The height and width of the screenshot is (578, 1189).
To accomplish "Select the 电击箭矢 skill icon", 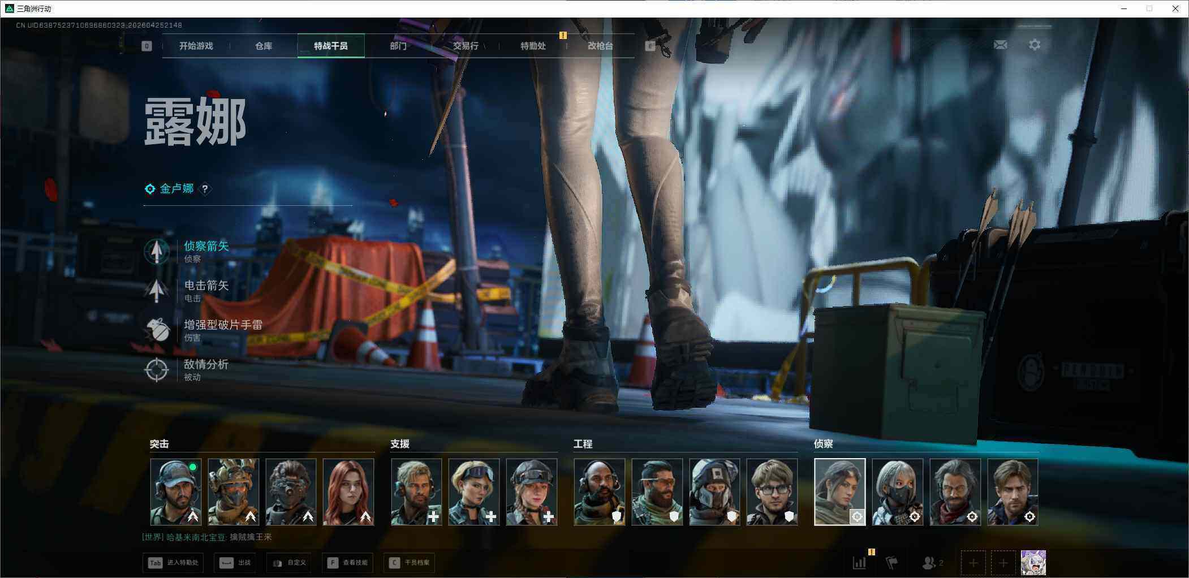I will 157,291.
